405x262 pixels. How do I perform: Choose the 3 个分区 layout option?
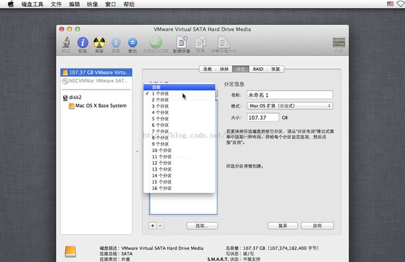(x=179, y=106)
